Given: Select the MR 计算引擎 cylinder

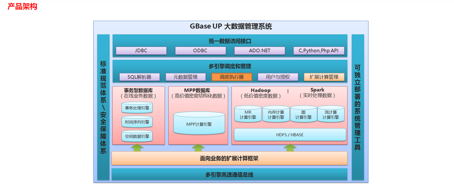Looking at the screenshot, I should coord(248,114).
